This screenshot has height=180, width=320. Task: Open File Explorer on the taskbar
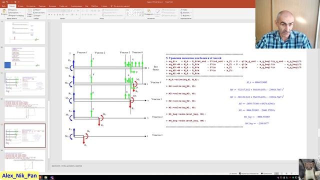(46, 177)
